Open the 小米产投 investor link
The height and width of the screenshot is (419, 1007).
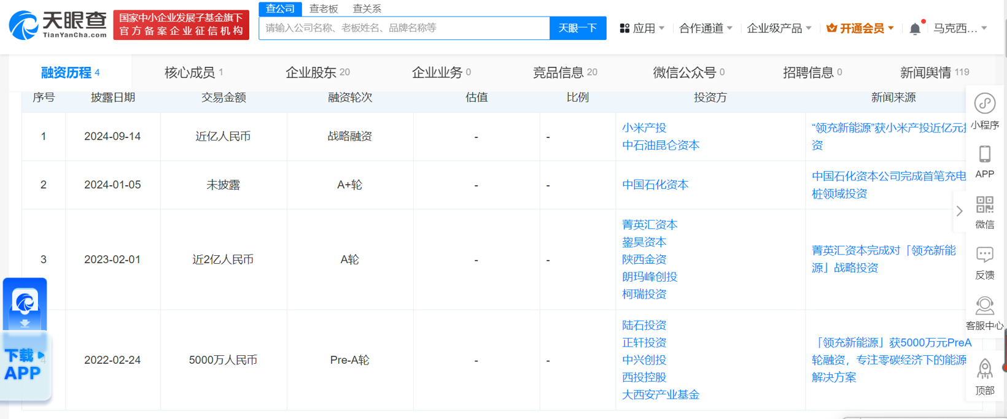[x=644, y=128]
